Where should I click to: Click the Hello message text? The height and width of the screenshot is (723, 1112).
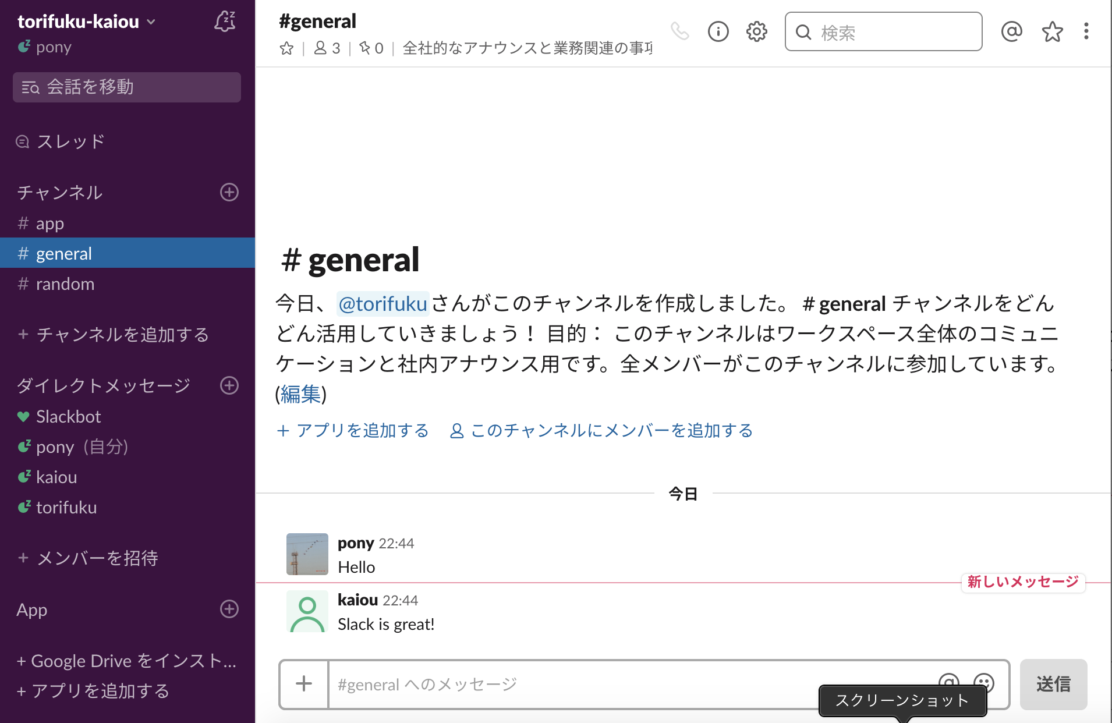click(356, 568)
